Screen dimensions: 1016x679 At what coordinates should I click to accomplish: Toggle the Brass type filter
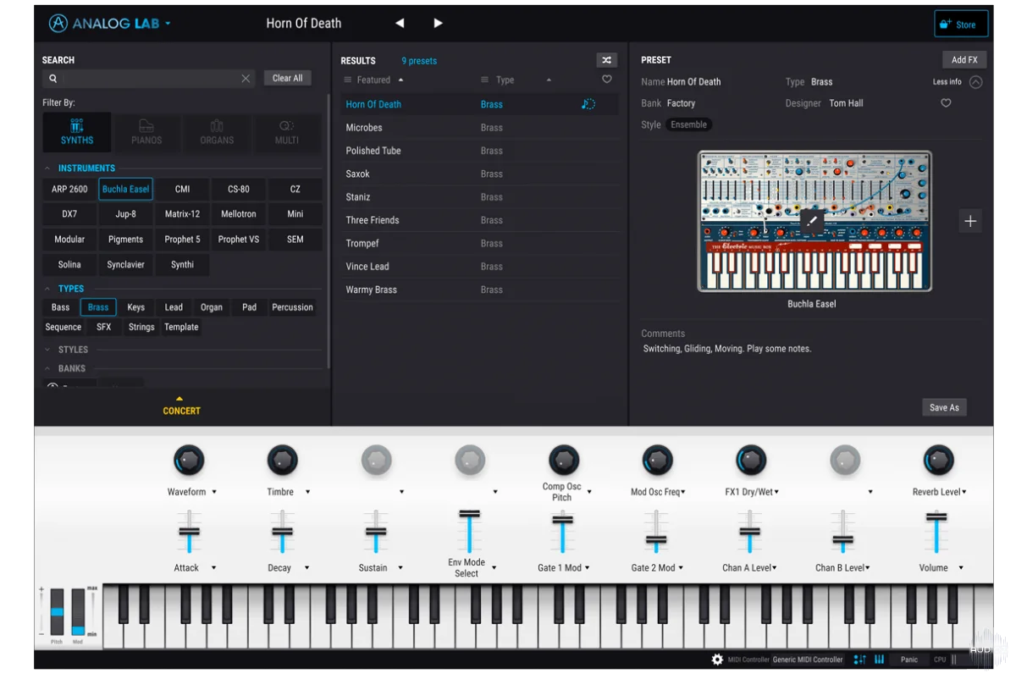[x=98, y=307]
